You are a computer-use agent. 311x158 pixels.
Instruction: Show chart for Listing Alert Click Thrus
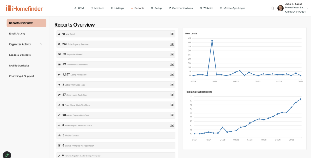pyautogui.click(x=172, y=84)
